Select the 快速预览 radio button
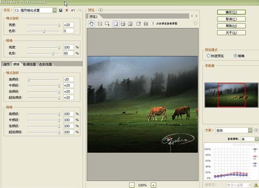The height and width of the screenshot is (188, 259). (209, 56)
